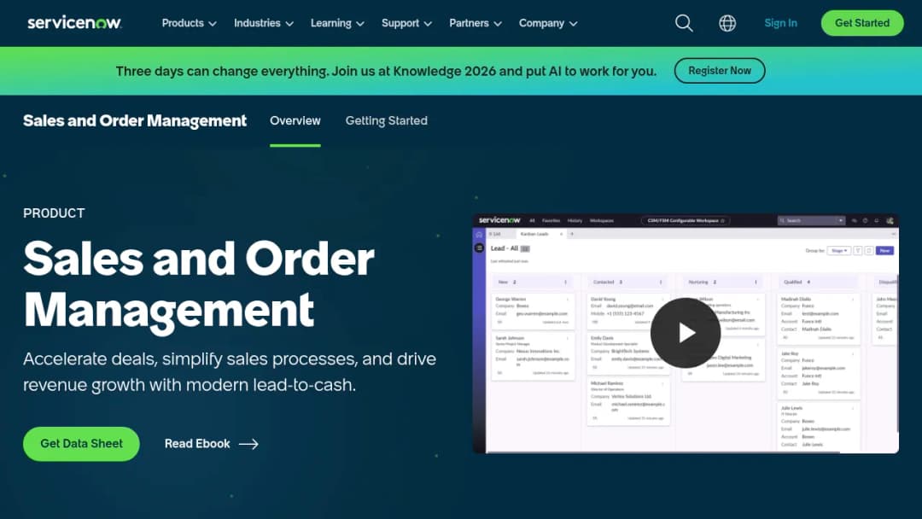Play the product demo video

coord(686,333)
